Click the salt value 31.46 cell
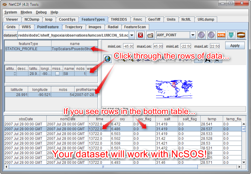This screenshot has width=251, height=174. [x=167, y=162]
